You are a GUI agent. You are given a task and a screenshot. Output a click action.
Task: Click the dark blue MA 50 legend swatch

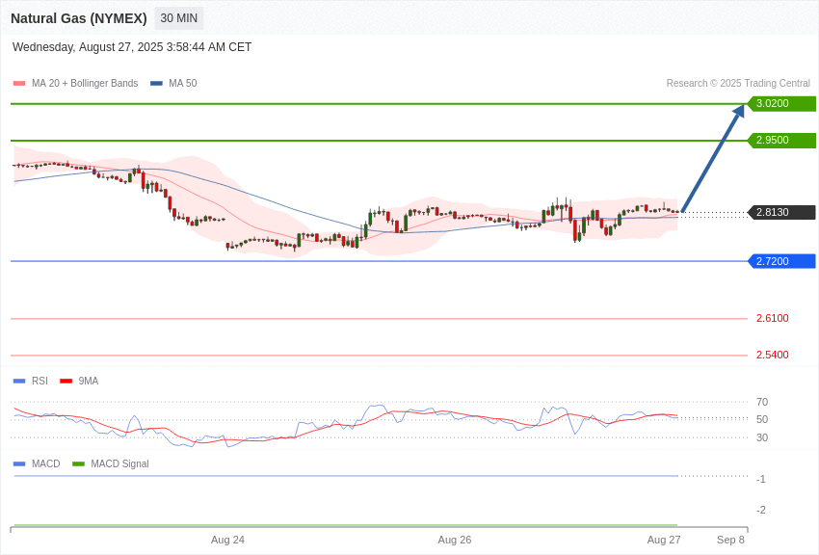click(156, 84)
